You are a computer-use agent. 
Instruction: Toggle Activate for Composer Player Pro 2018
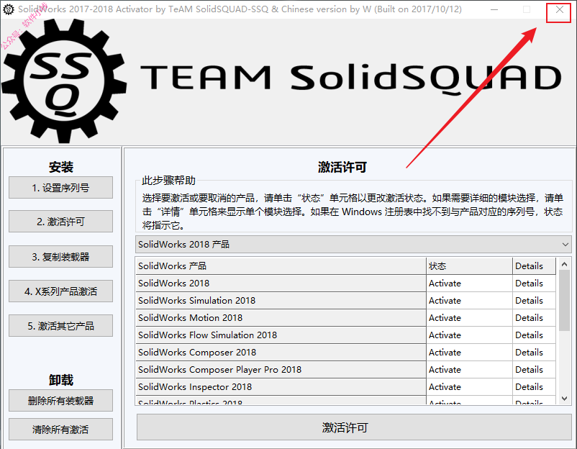(x=469, y=370)
